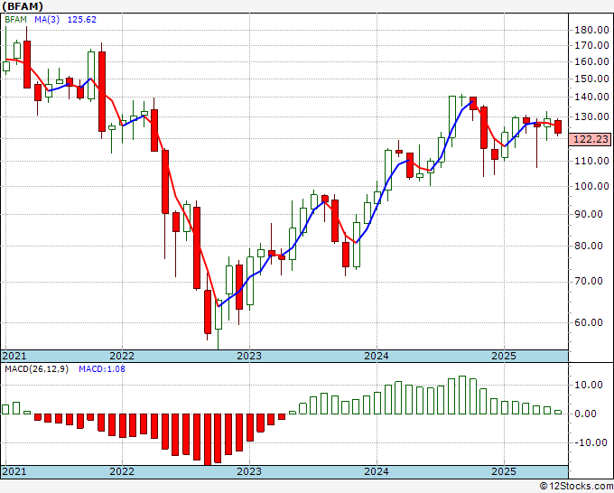This screenshot has width=614, height=493.
Task: Click the 180.00 price axis label
Action: point(591,30)
